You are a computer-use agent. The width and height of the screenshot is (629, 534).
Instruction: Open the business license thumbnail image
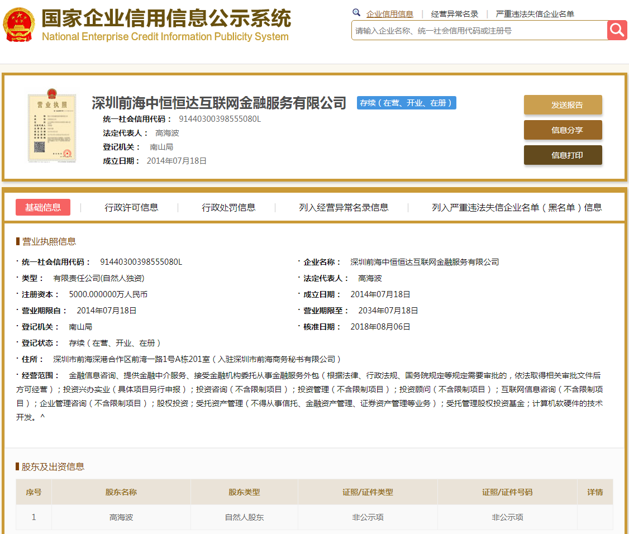click(44, 127)
